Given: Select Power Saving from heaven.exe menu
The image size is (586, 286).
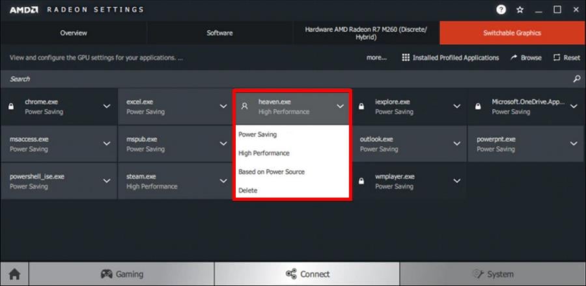Looking at the screenshot, I should point(258,135).
